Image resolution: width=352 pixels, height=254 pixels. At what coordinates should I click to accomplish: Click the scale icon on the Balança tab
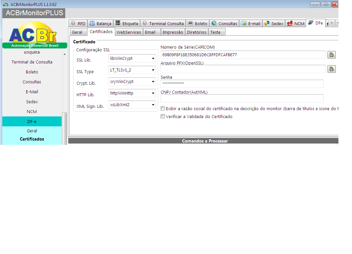92,23
